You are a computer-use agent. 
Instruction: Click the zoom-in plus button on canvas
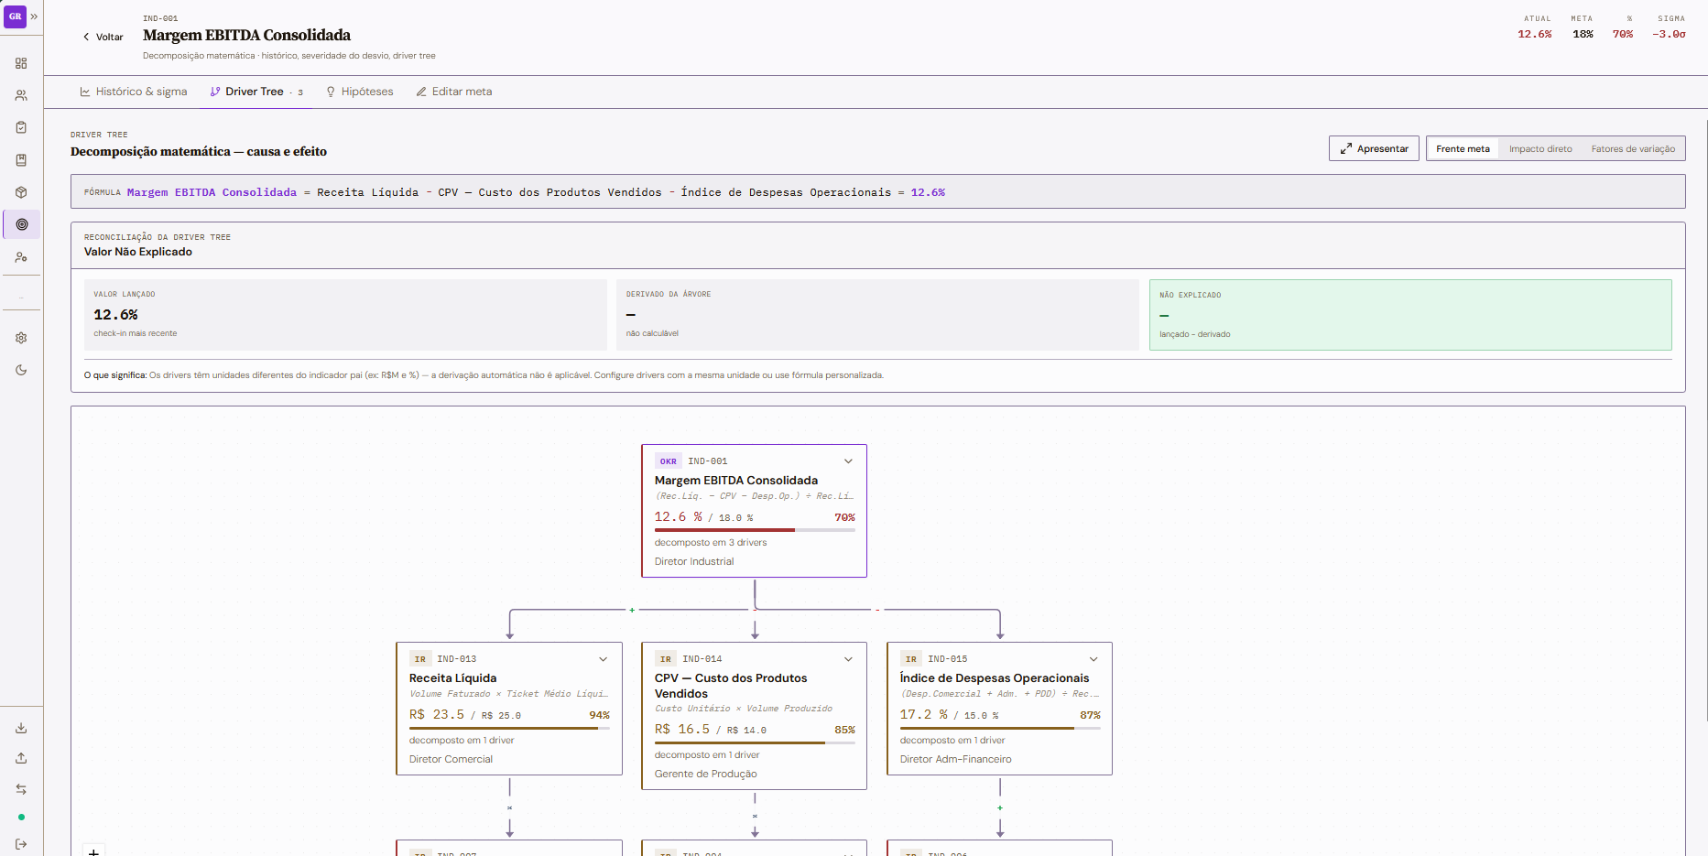(x=93, y=851)
